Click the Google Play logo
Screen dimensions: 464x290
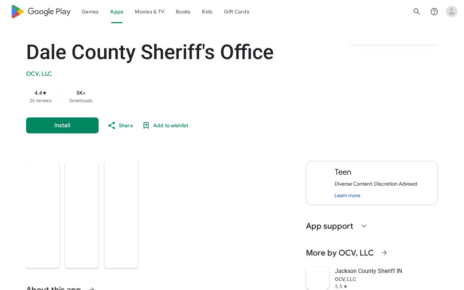pos(41,12)
